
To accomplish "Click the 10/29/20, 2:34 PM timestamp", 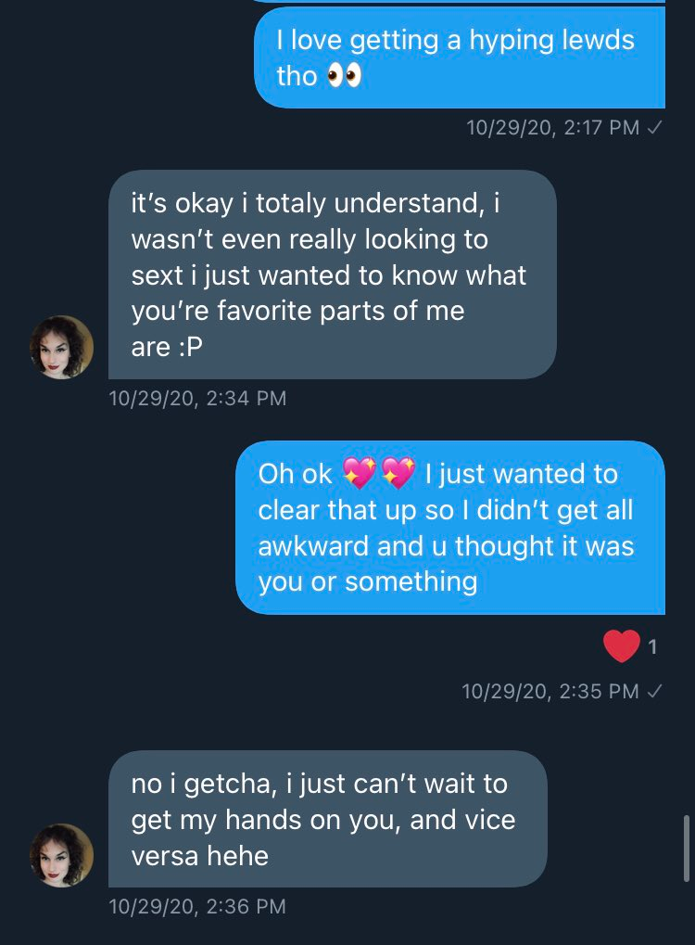I will pos(197,399).
